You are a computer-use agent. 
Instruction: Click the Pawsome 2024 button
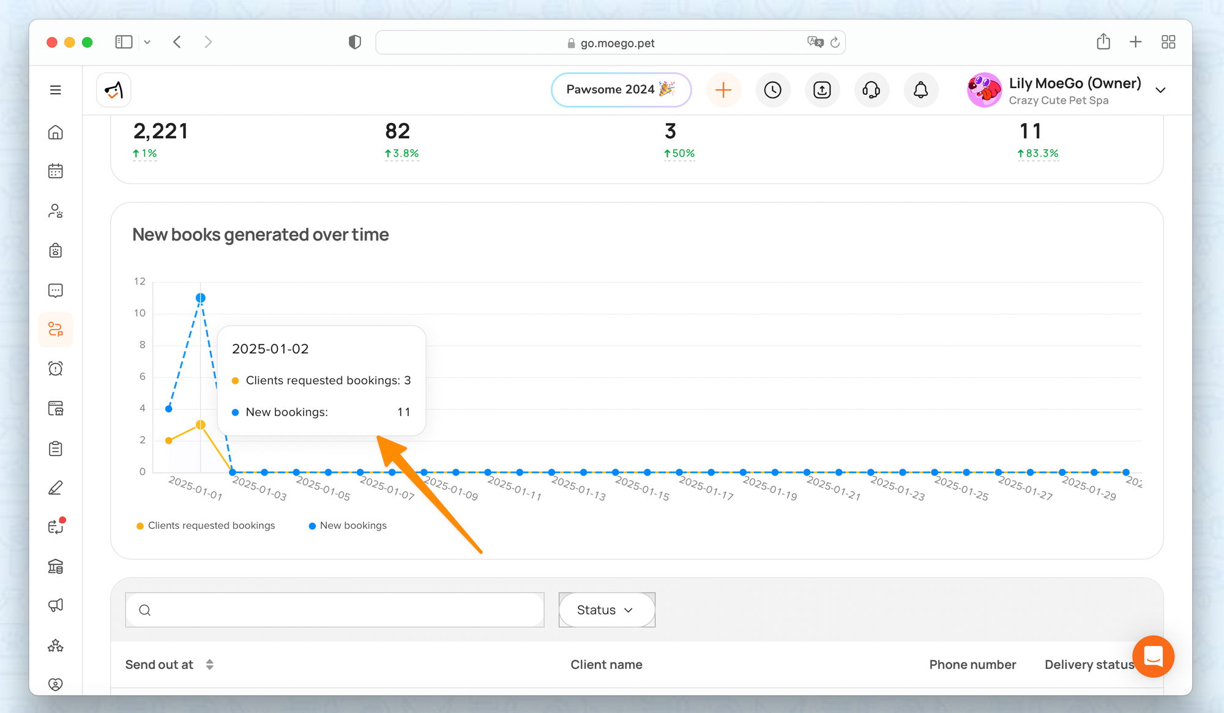(x=621, y=89)
